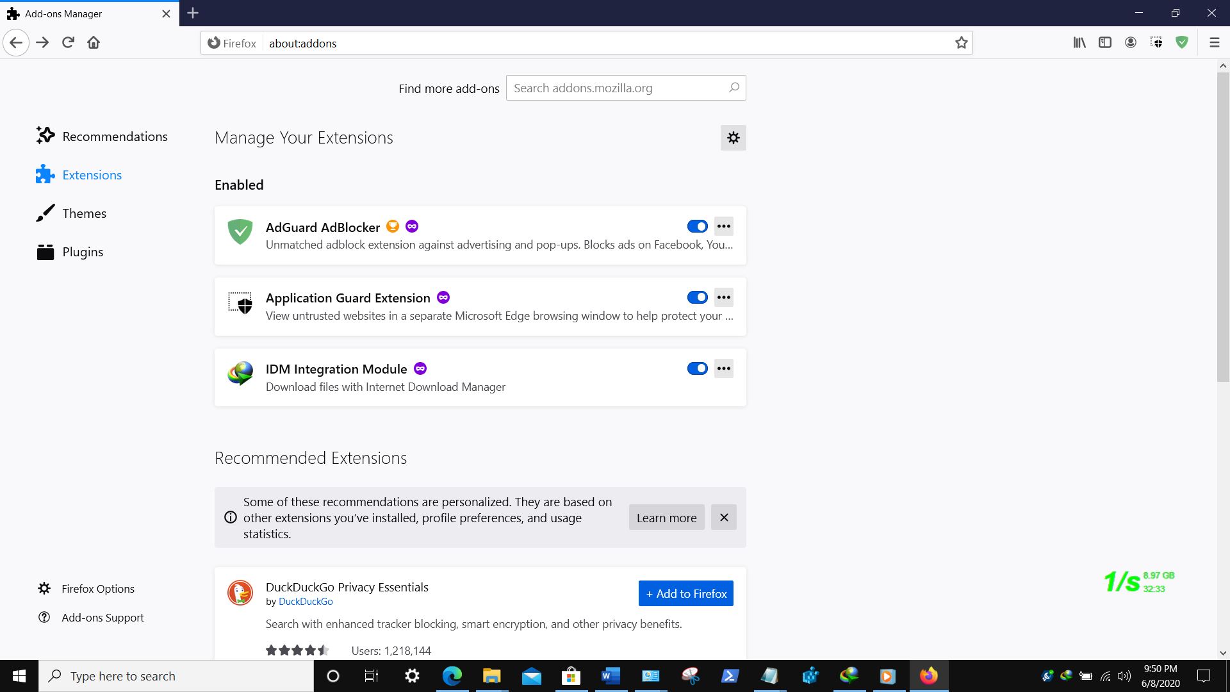Disable AdGuard AdBlocker toggle
This screenshot has width=1230, height=692.
(697, 226)
